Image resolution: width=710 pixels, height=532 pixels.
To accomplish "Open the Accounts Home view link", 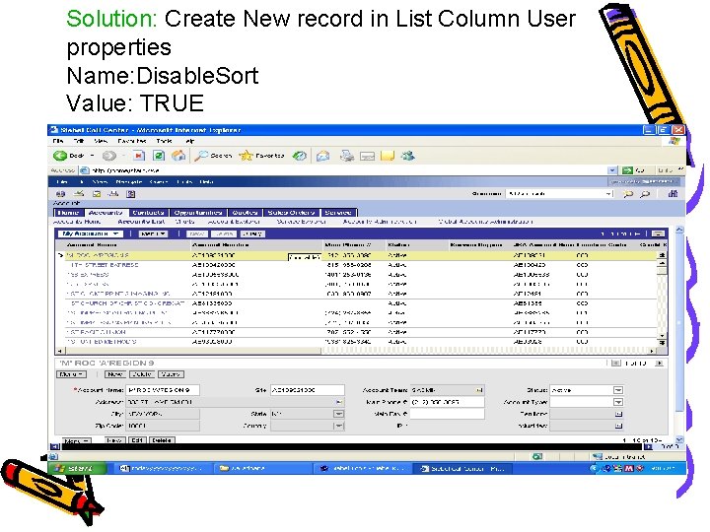I will point(77,222).
